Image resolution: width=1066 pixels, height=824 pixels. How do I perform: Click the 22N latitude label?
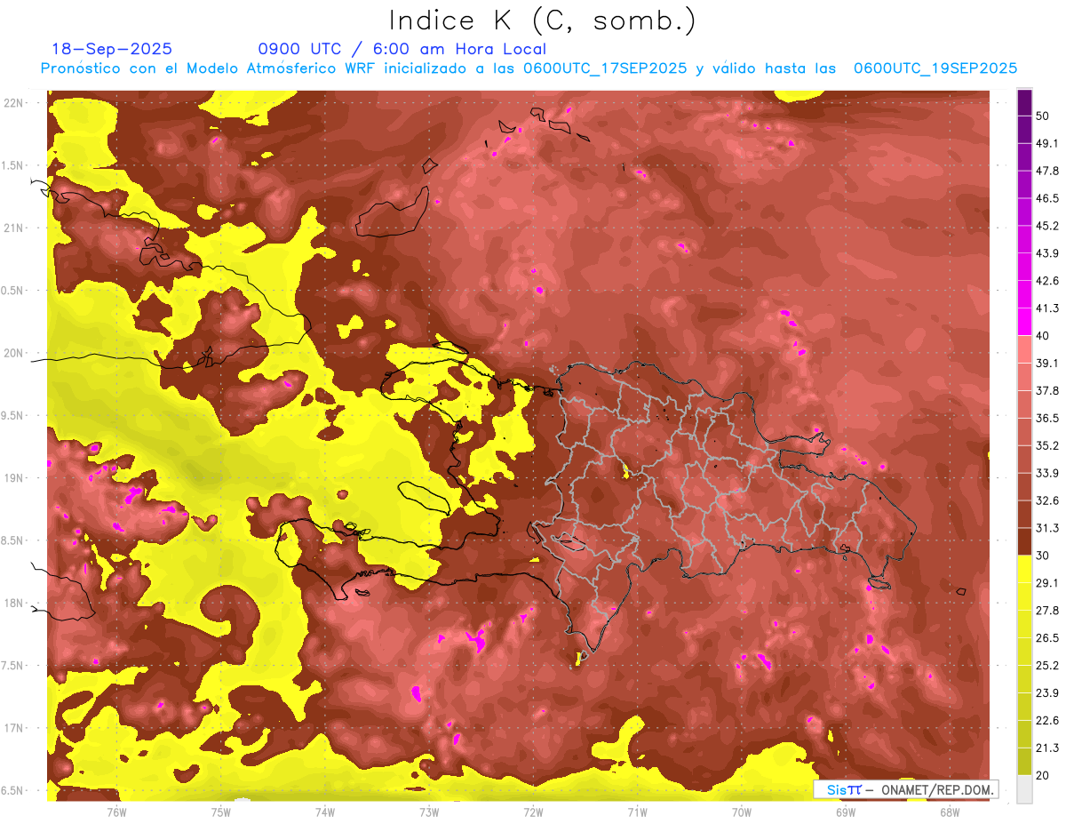tap(15, 102)
